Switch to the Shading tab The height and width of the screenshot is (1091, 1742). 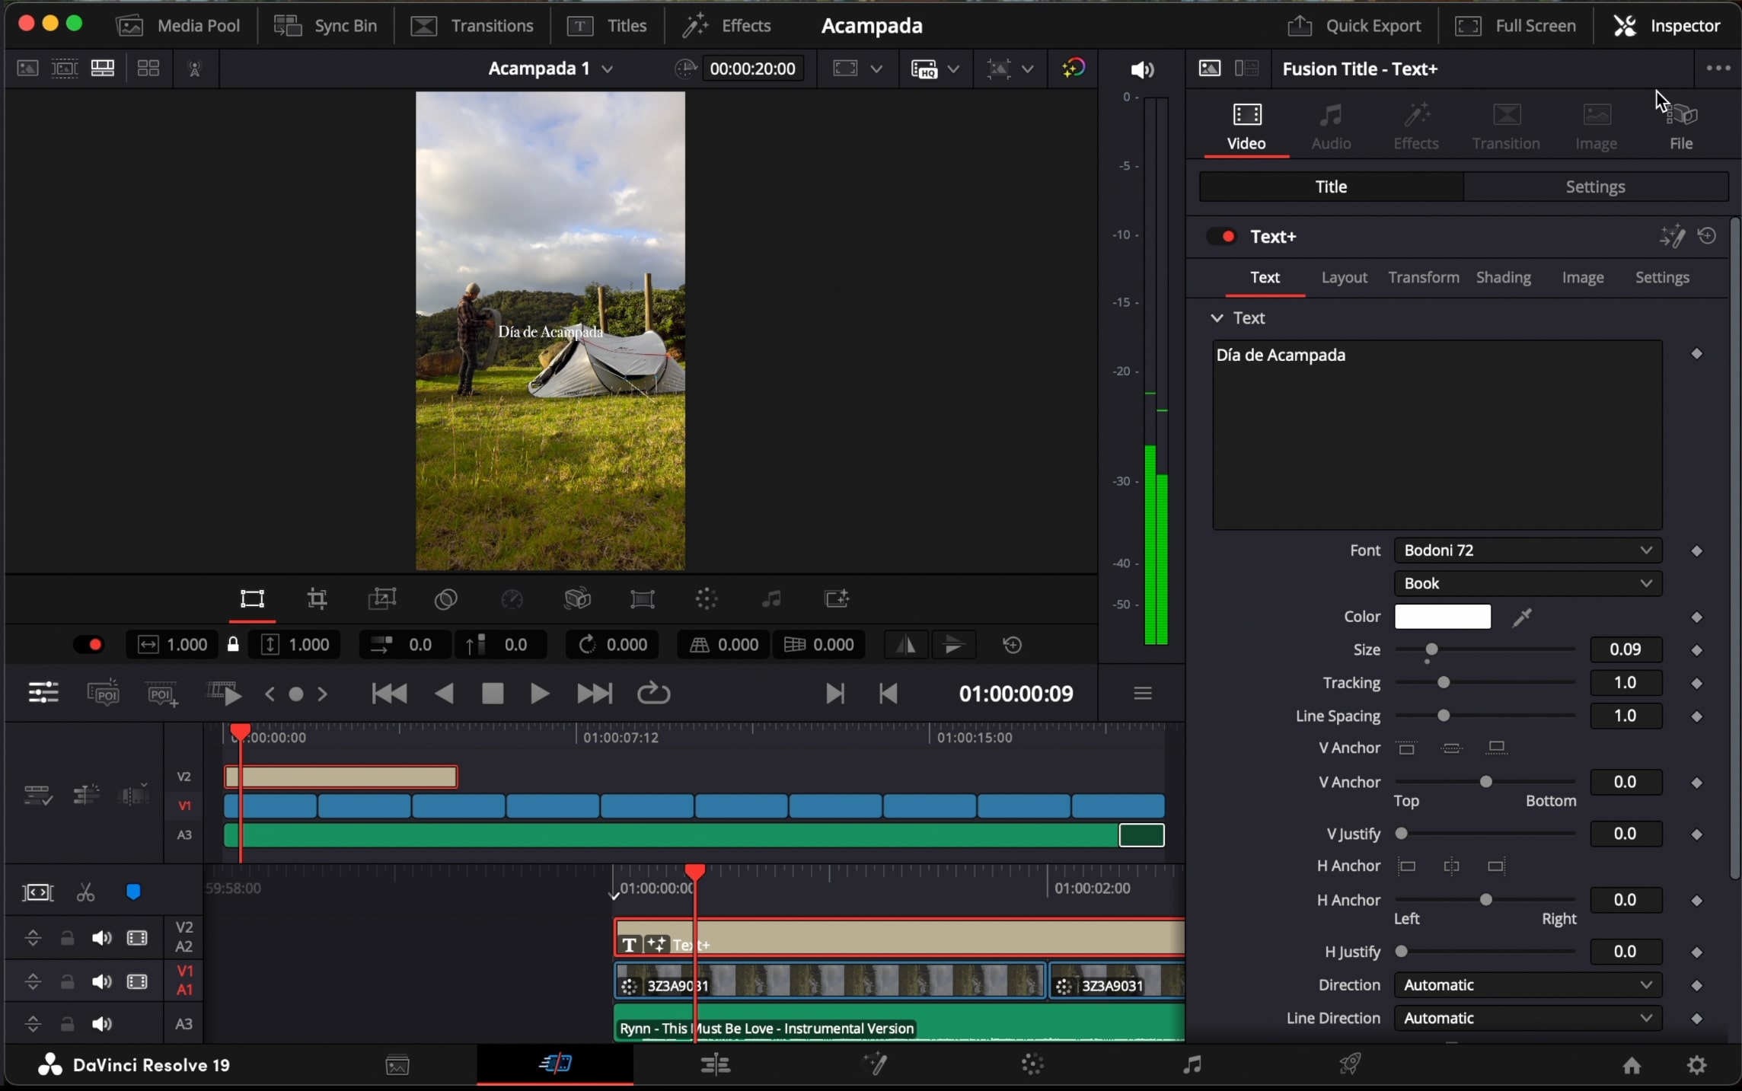tap(1503, 278)
